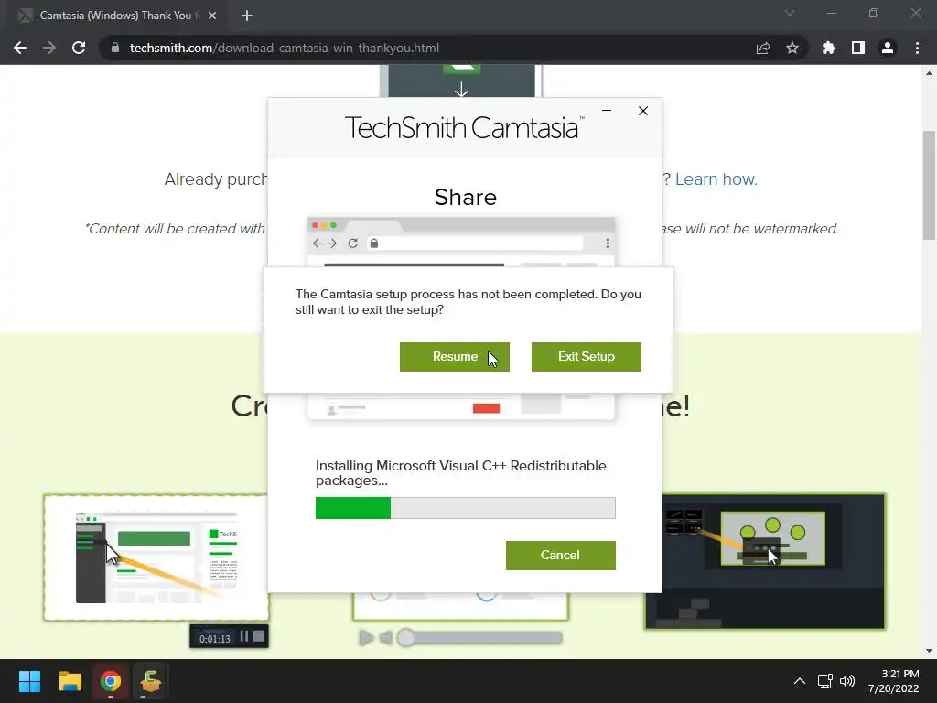View the site lock icon info
The width and height of the screenshot is (937, 703).
[115, 48]
